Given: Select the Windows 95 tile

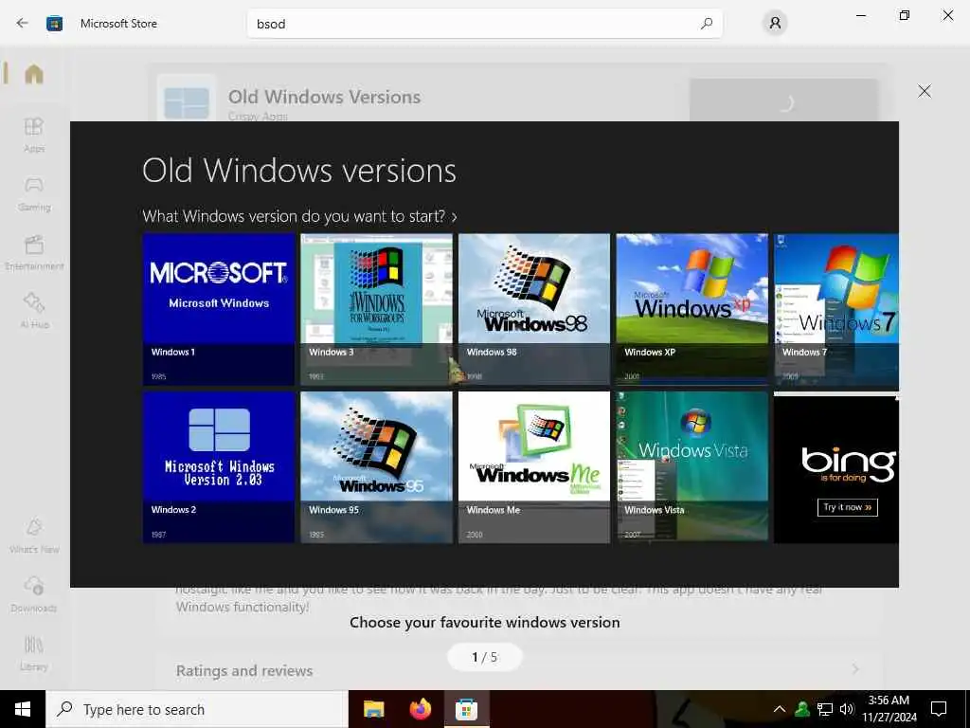Looking at the screenshot, I should (x=376, y=467).
